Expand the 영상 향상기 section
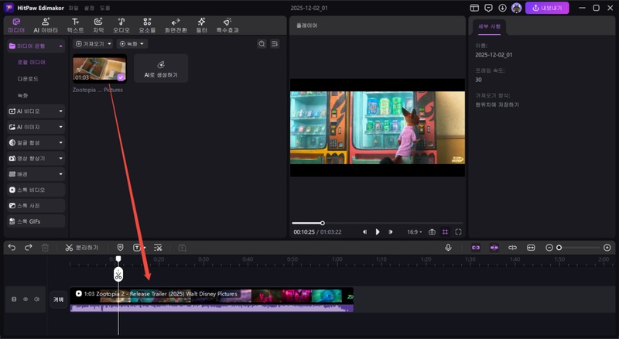This screenshot has height=339, width=619. 36,159
